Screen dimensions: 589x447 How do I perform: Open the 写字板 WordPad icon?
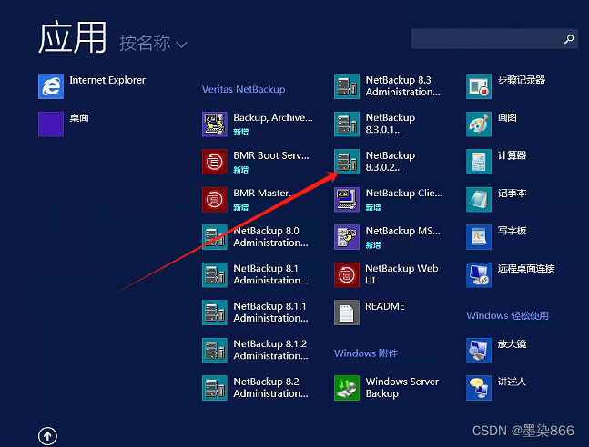coord(479,237)
